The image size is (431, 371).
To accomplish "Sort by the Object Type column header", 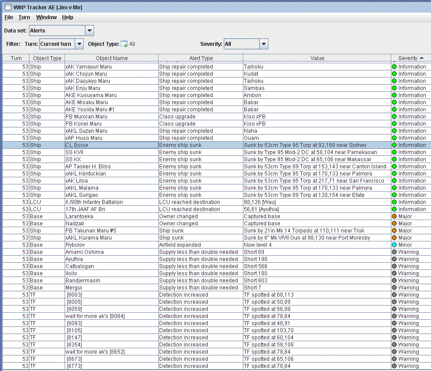I will tap(47, 58).
